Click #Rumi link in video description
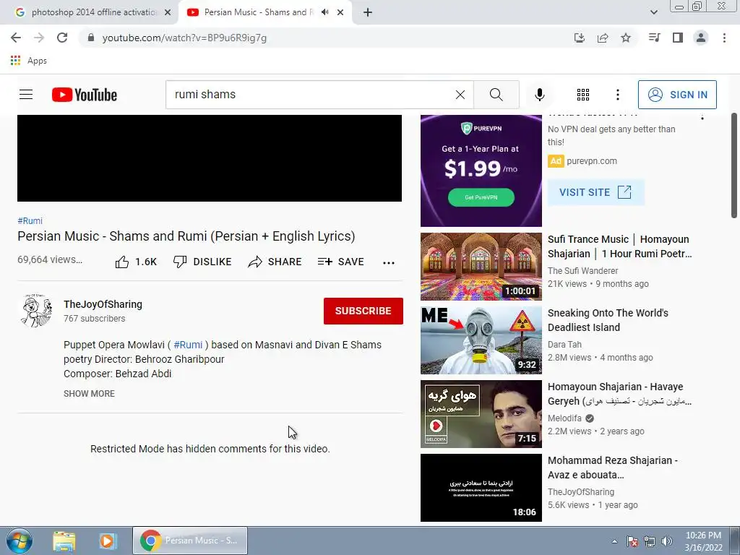740x555 pixels. (188, 345)
